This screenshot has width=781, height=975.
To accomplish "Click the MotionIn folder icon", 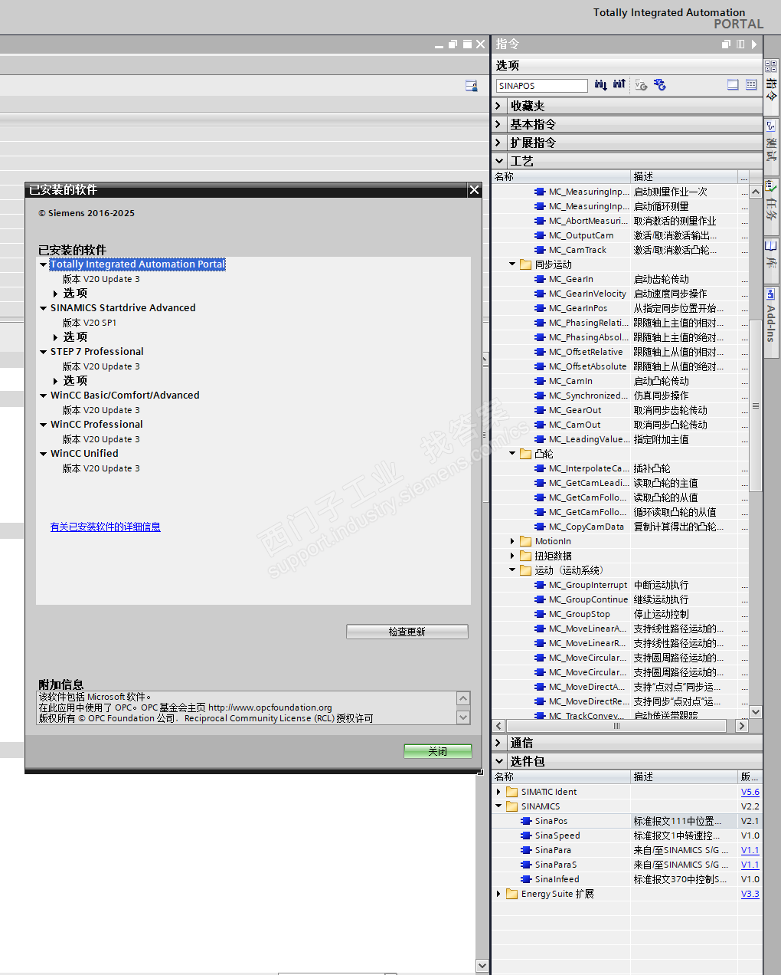I will tap(526, 541).
